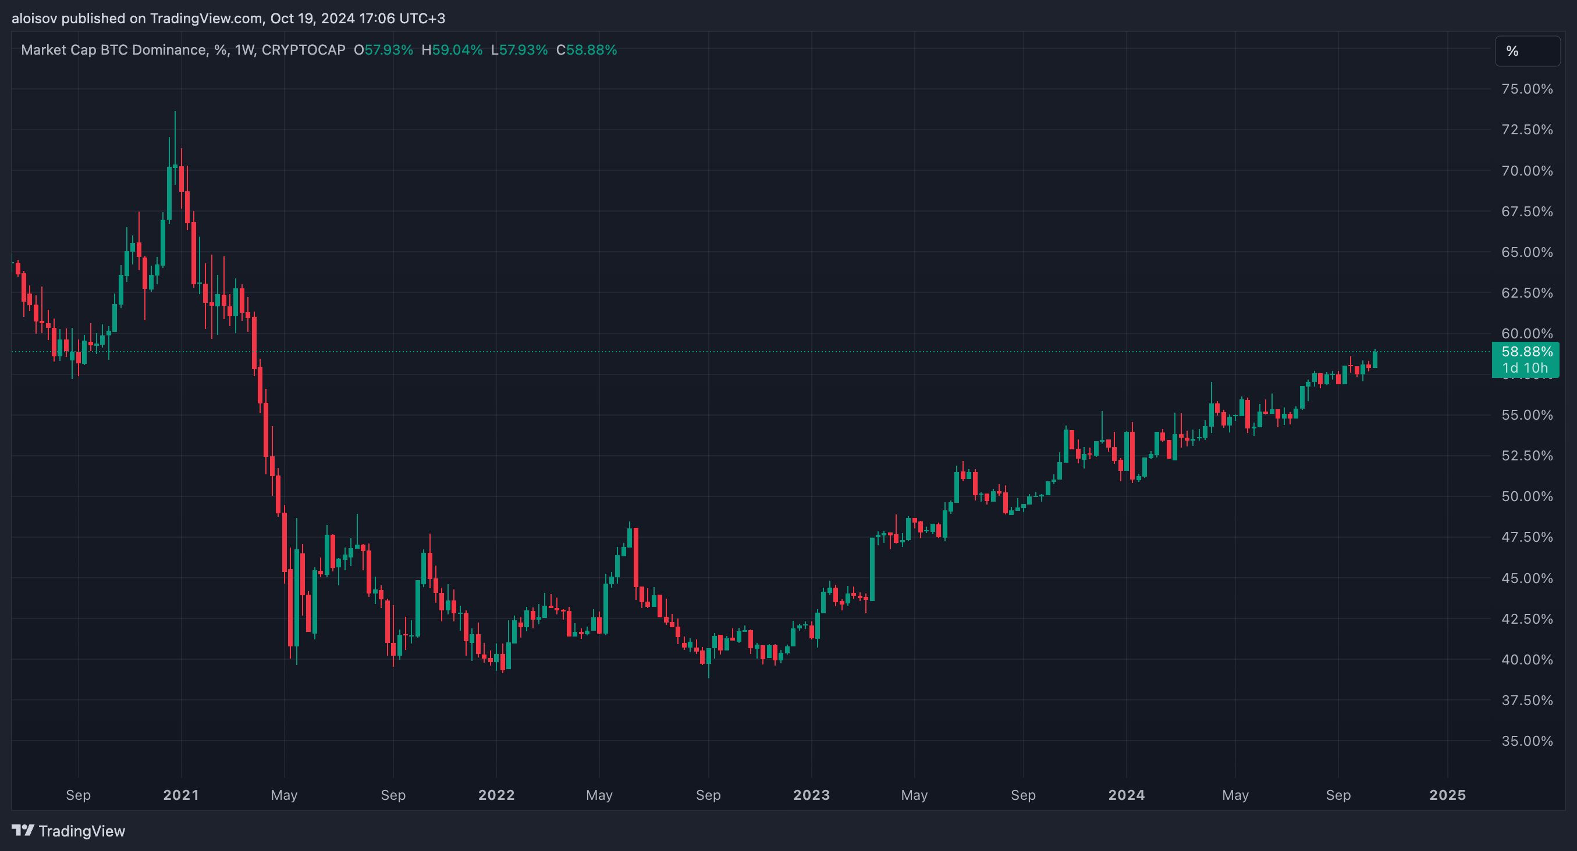Click the Market Cap BTC Dominance title

113,50
